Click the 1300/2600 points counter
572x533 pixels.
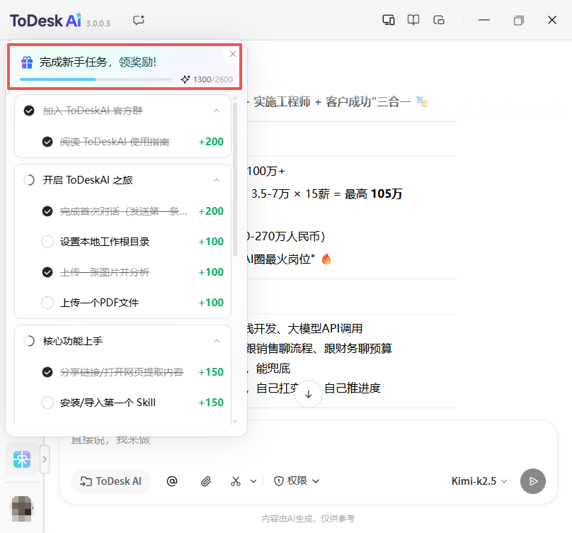[x=212, y=79]
